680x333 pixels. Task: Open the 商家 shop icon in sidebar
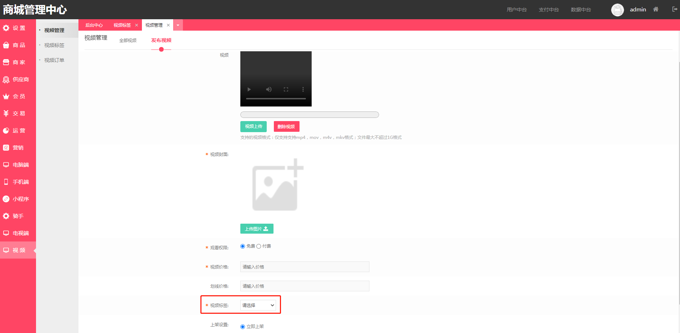pos(6,62)
